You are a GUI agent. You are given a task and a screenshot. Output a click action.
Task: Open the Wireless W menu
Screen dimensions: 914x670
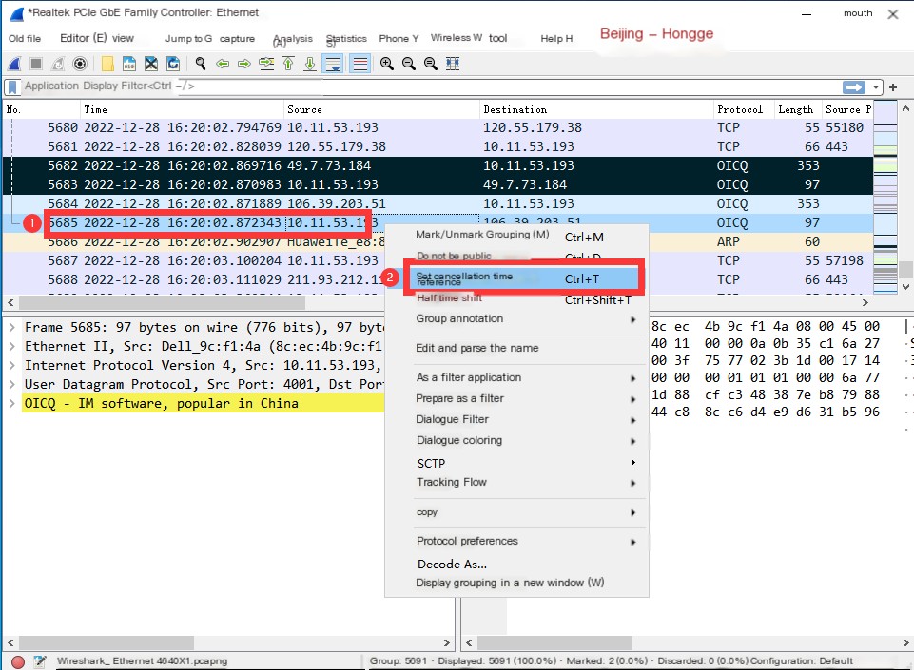click(x=456, y=38)
